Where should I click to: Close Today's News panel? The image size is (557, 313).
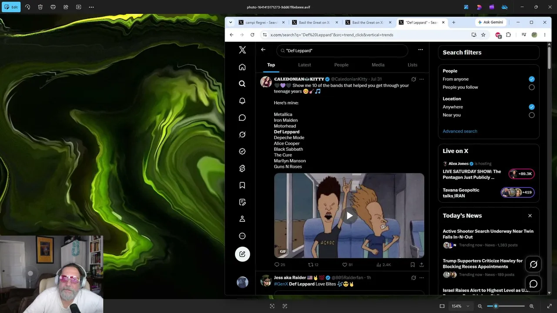point(530,216)
